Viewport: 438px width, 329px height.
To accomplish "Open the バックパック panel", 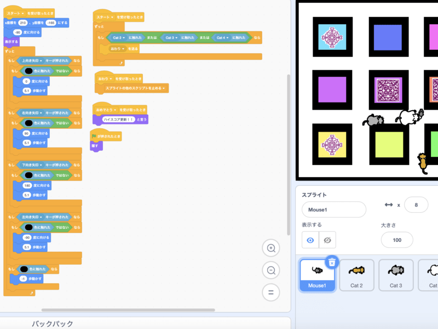I will tap(52, 324).
